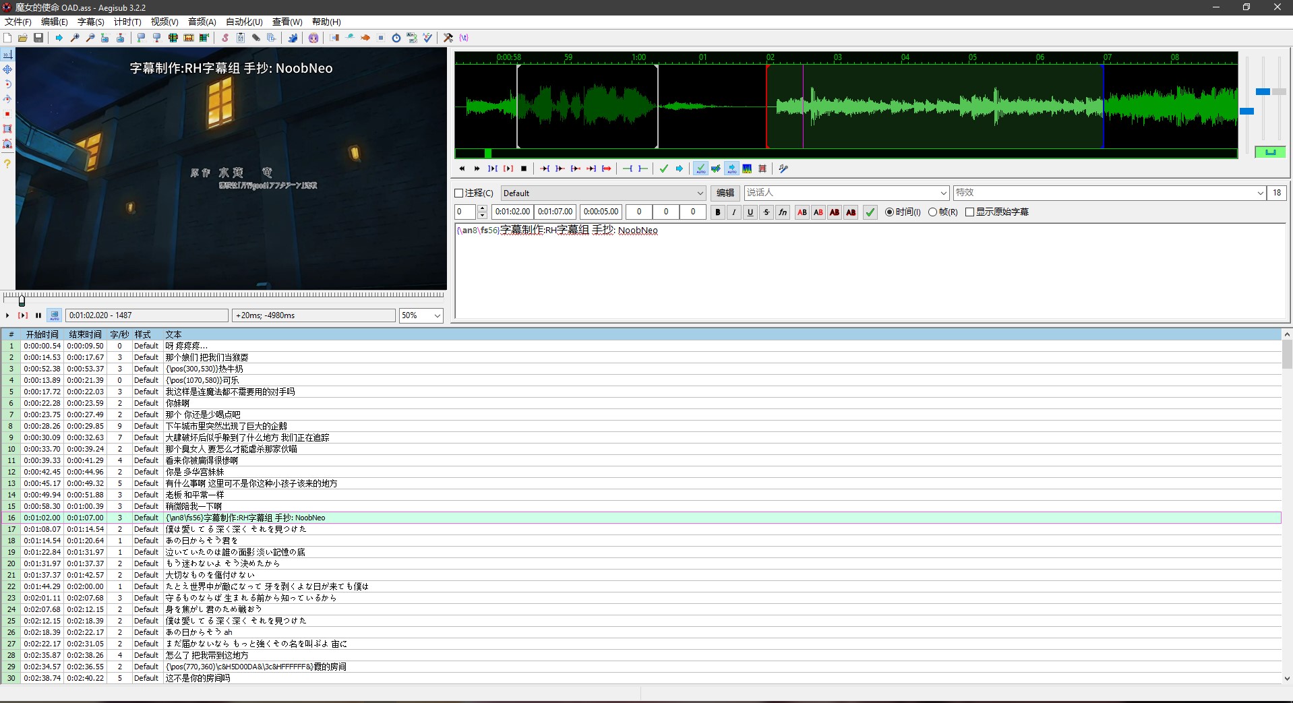
Task: Toggle tag hiding ({\t}) icon
Action: pyautogui.click(x=464, y=38)
